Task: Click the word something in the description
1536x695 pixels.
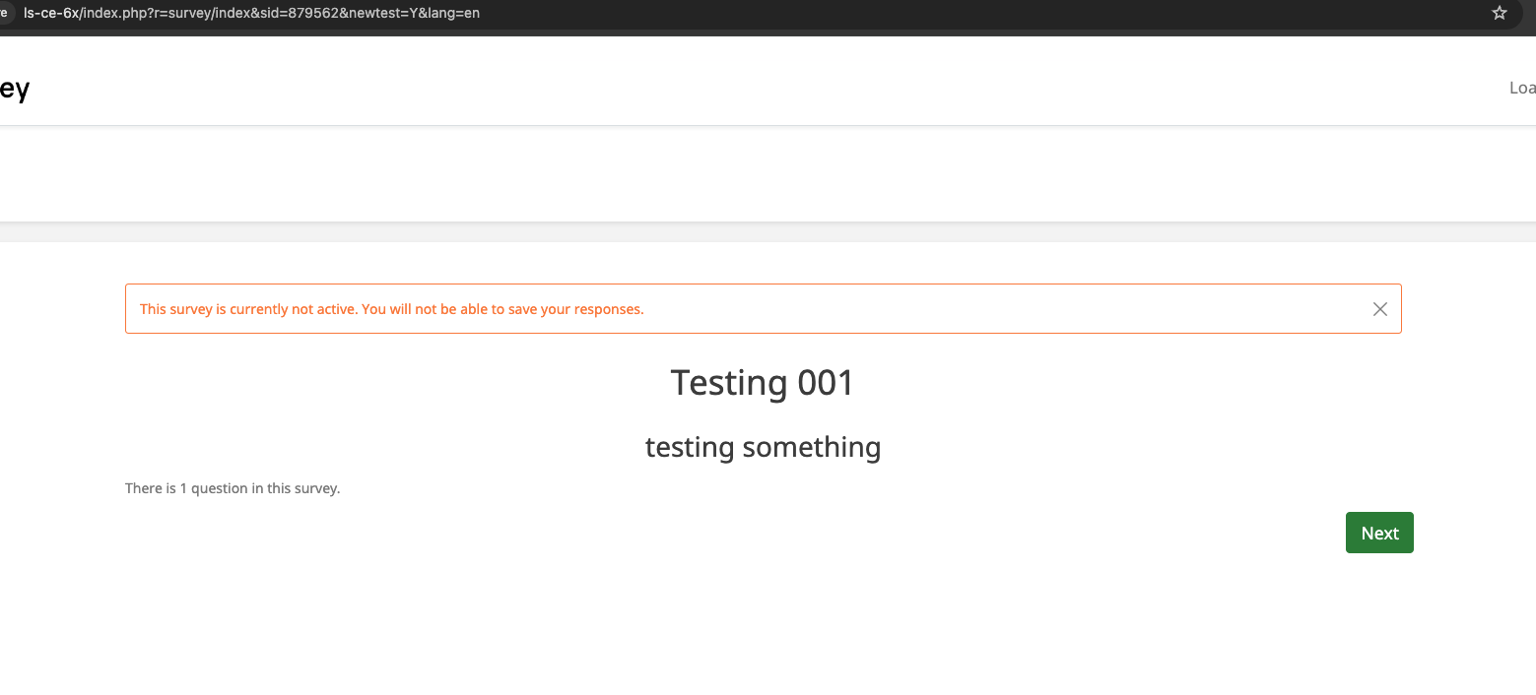Action: coord(811,447)
